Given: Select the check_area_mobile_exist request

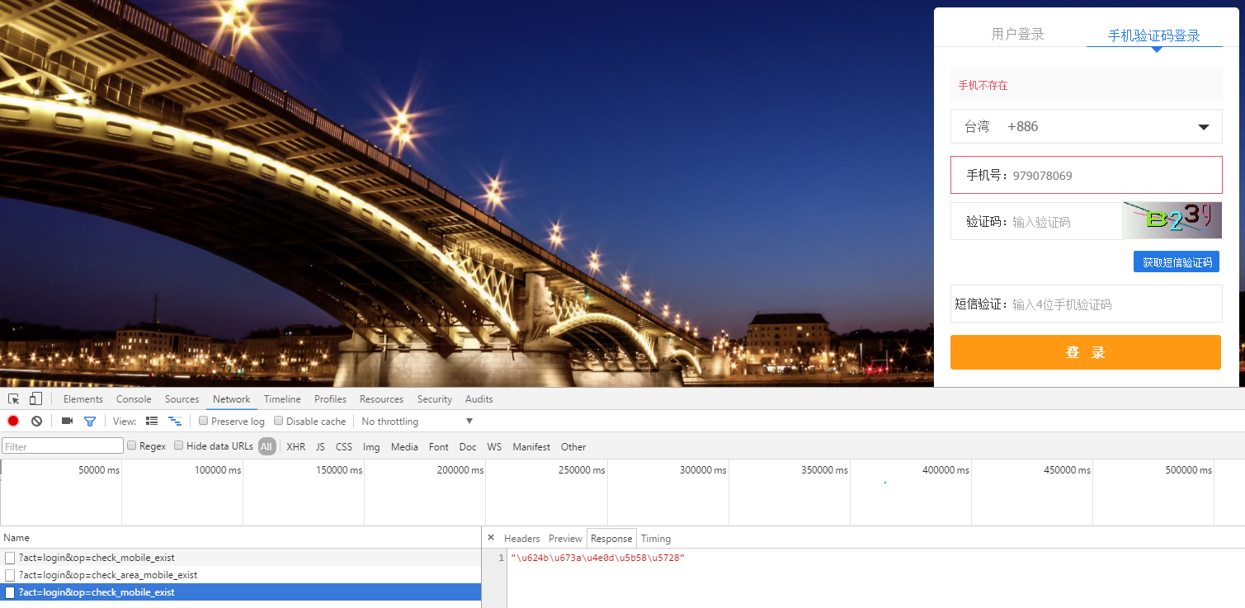Looking at the screenshot, I should tap(108, 575).
